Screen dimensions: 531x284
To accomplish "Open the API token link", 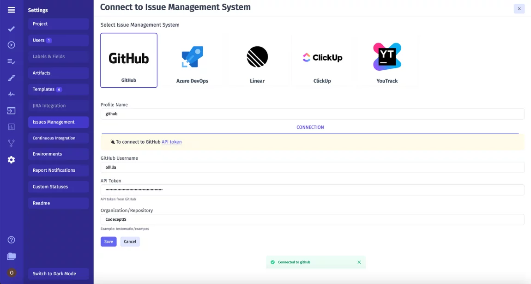I will [171, 142].
